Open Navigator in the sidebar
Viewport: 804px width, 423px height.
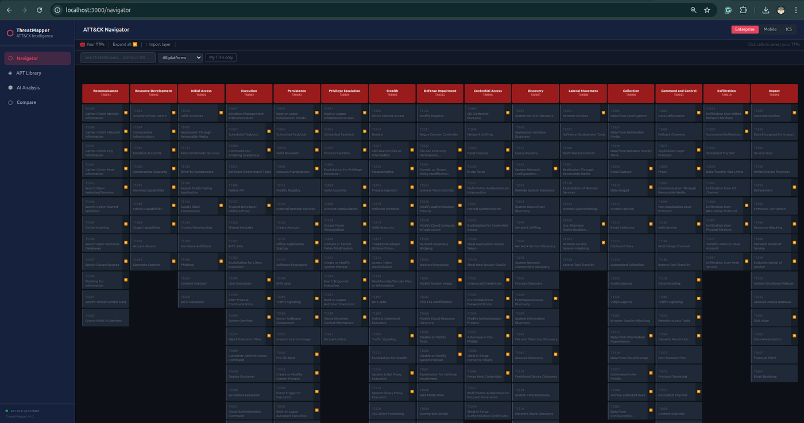(37, 58)
